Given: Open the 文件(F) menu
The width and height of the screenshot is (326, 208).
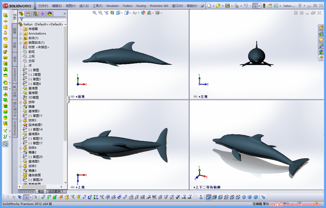Looking at the screenshot, I should (x=43, y=6).
